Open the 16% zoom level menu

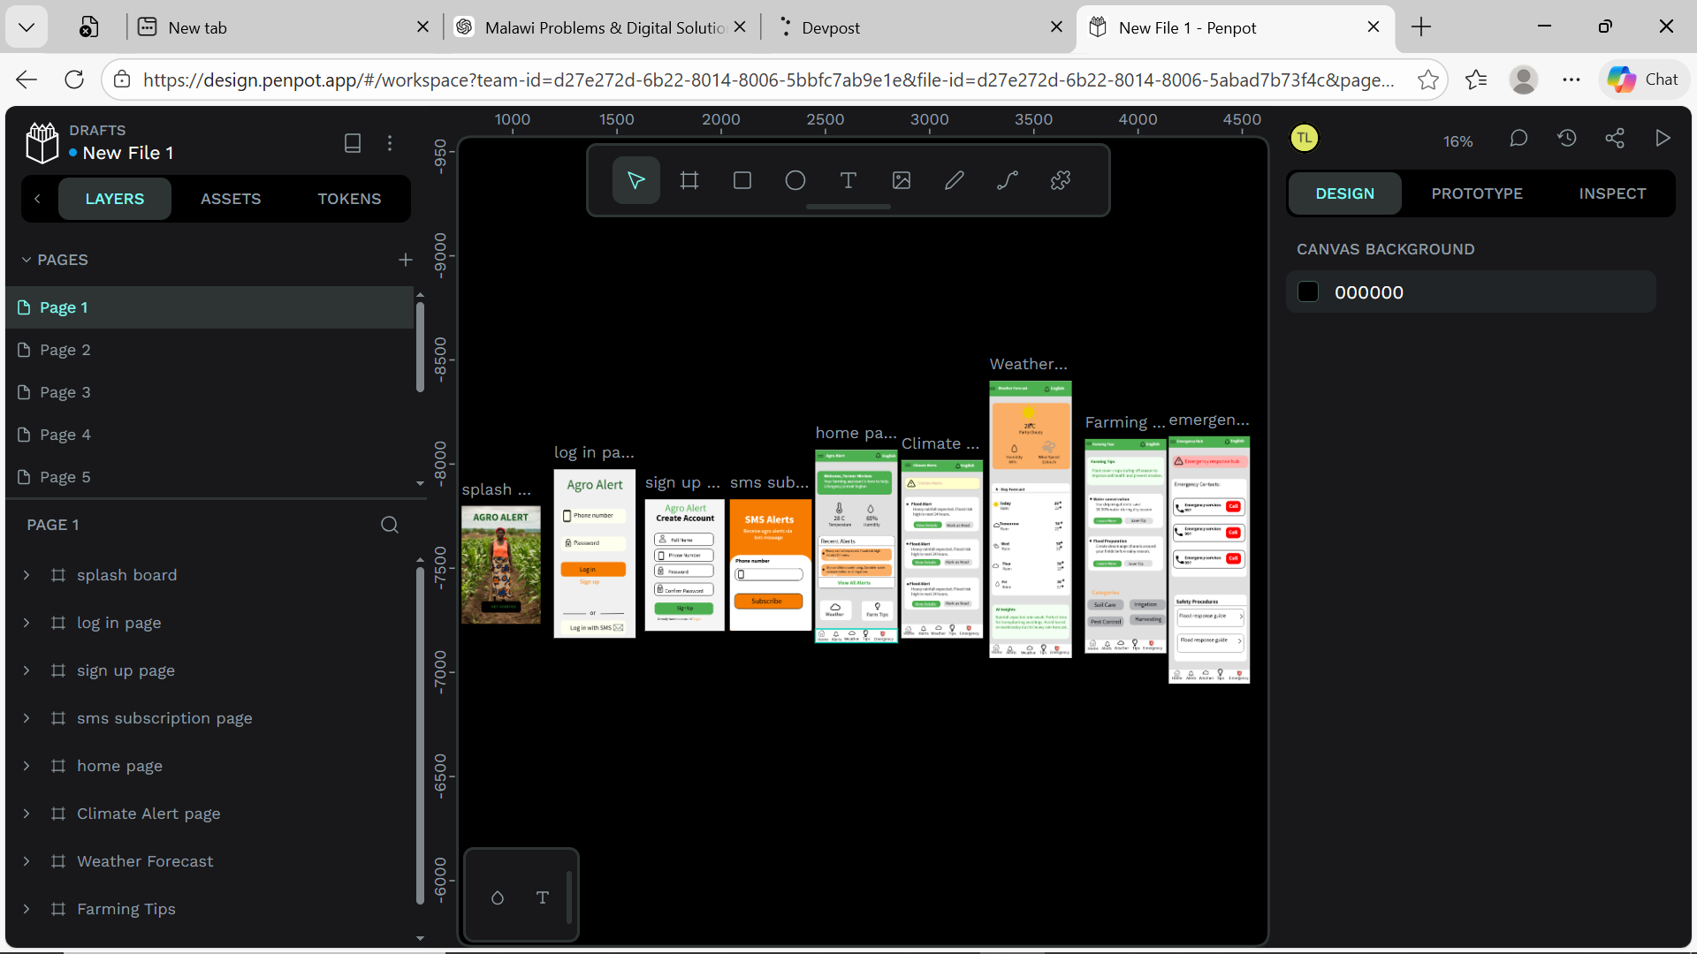click(1457, 141)
